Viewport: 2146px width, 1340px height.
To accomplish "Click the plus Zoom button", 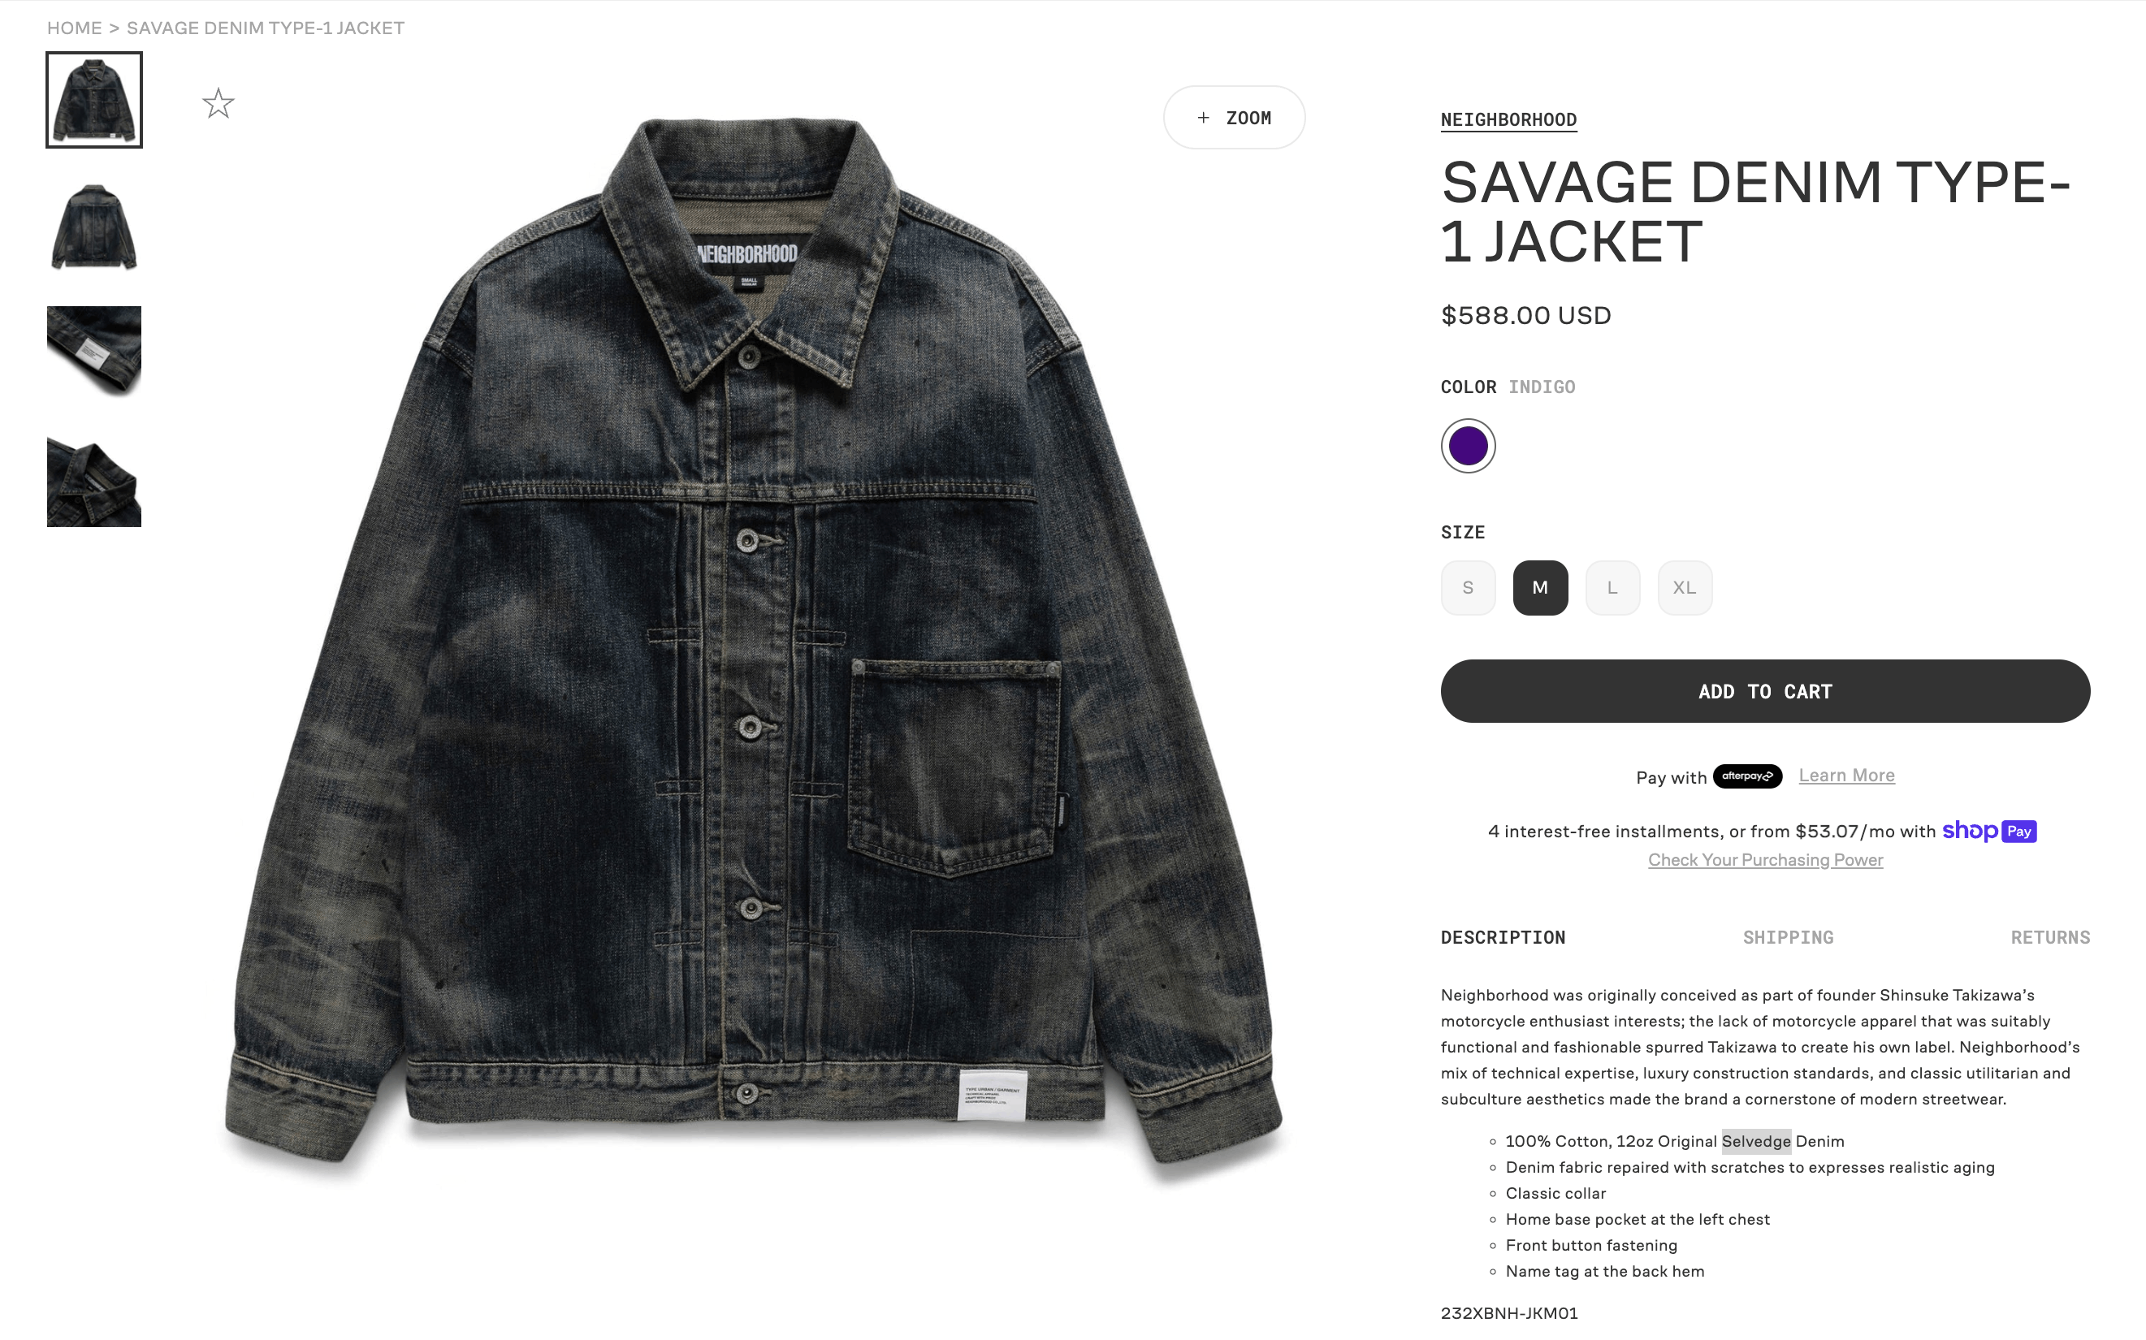I will click(1234, 118).
